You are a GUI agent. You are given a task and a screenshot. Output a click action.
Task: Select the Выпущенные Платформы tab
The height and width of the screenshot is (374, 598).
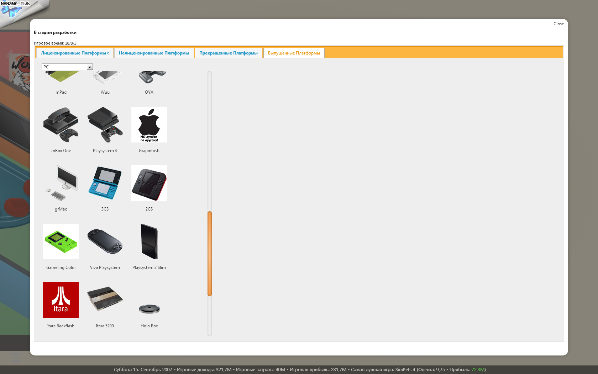coord(294,53)
